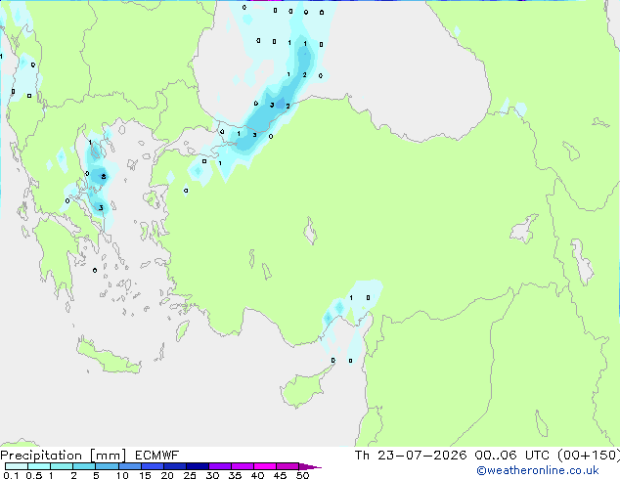Click the '50' legend scale value

tap(302, 475)
